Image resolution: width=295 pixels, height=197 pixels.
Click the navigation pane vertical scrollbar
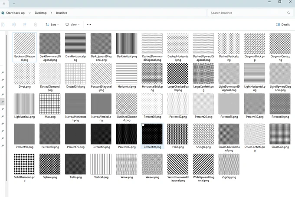(x=7, y=108)
